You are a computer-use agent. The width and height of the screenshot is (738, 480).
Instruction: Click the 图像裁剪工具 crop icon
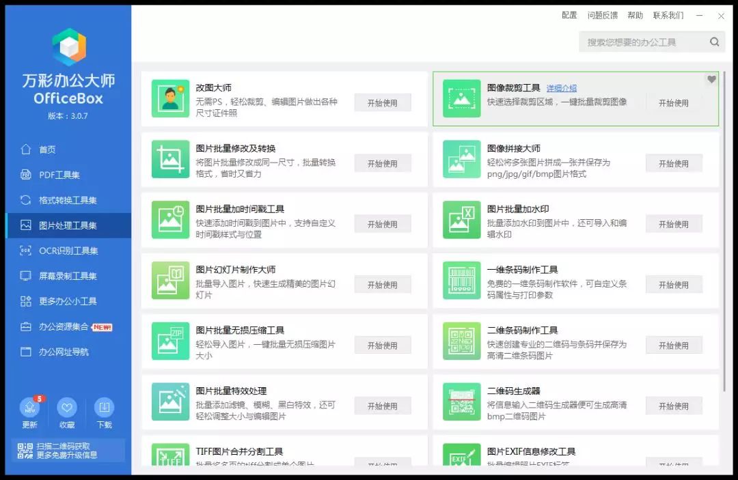tap(461, 98)
